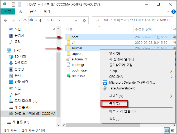The image size is (177, 134).
Task: Go up one folder level arrow
Action: tap(25, 20)
